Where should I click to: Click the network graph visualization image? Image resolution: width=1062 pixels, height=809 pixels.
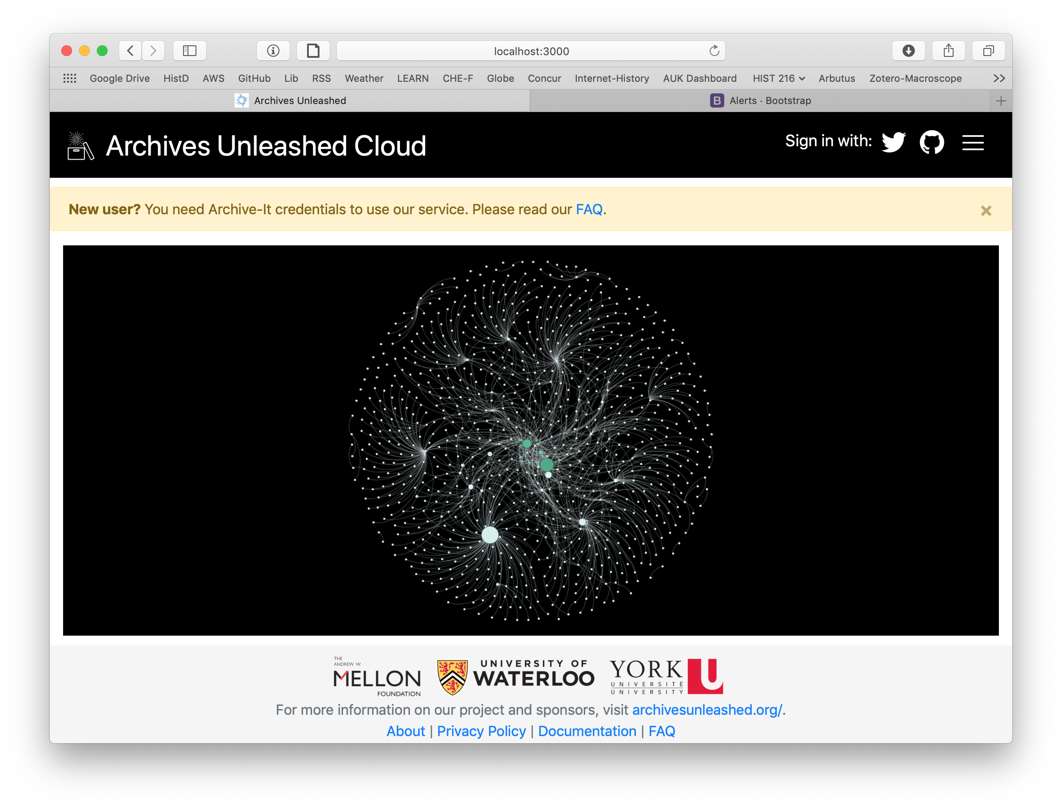click(531, 440)
